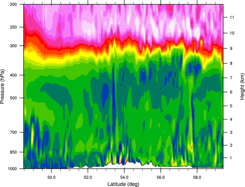Click the 3 km height label
This screenshot has width=245, height=187.
click(231, 132)
